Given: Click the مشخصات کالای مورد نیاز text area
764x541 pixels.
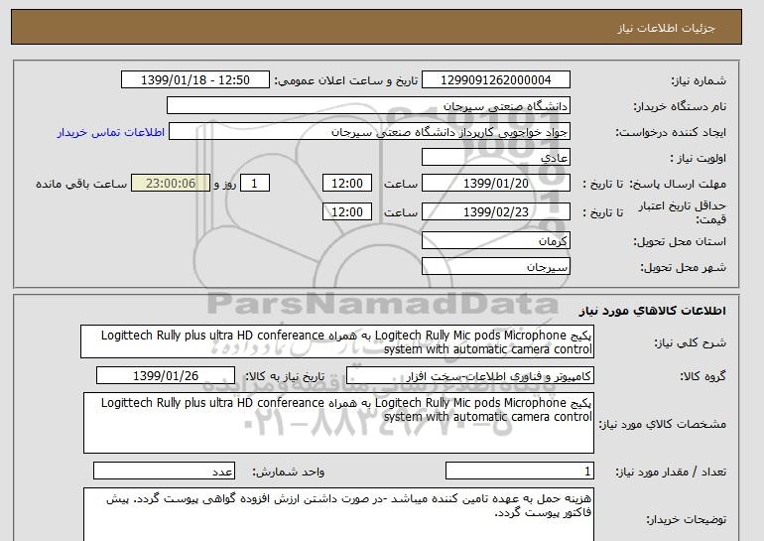Looking at the screenshot, I should (338, 423).
